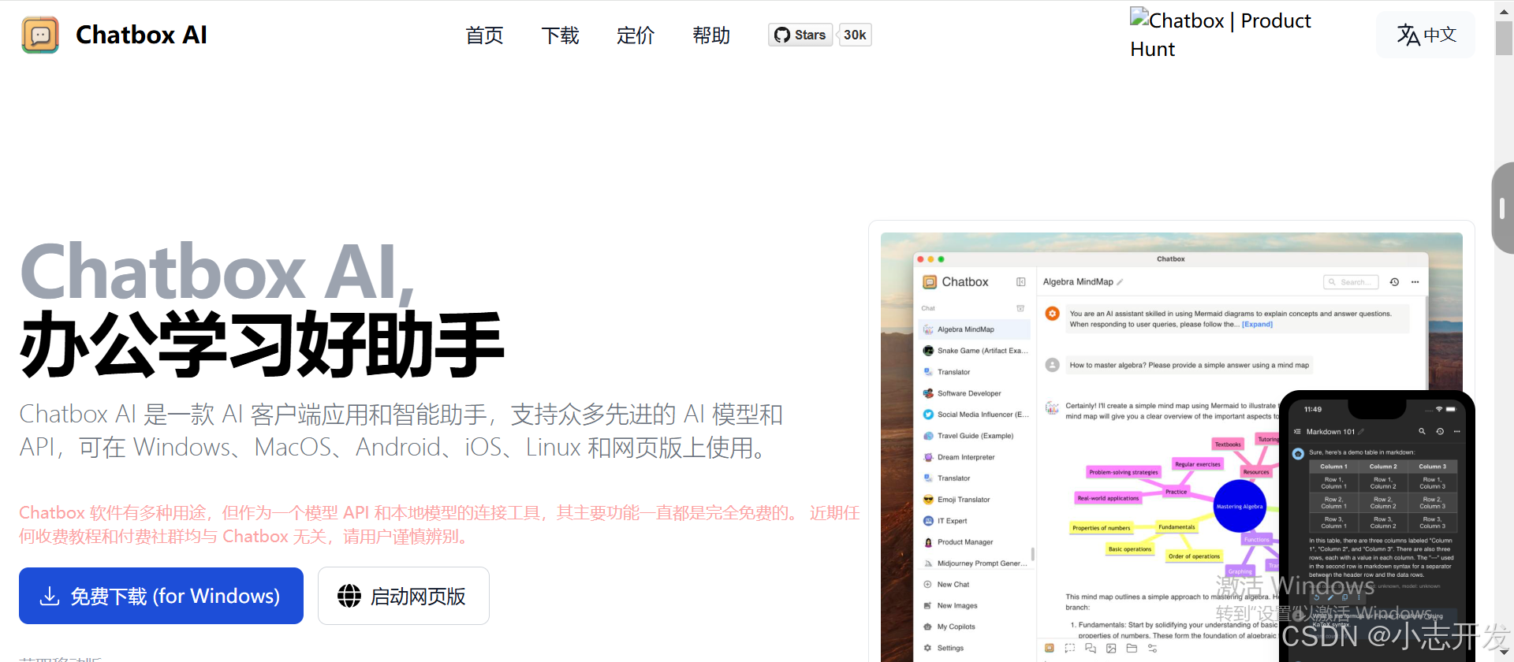Image resolution: width=1514 pixels, height=662 pixels.
Task: Open the 首页 nav item
Action: point(484,35)
